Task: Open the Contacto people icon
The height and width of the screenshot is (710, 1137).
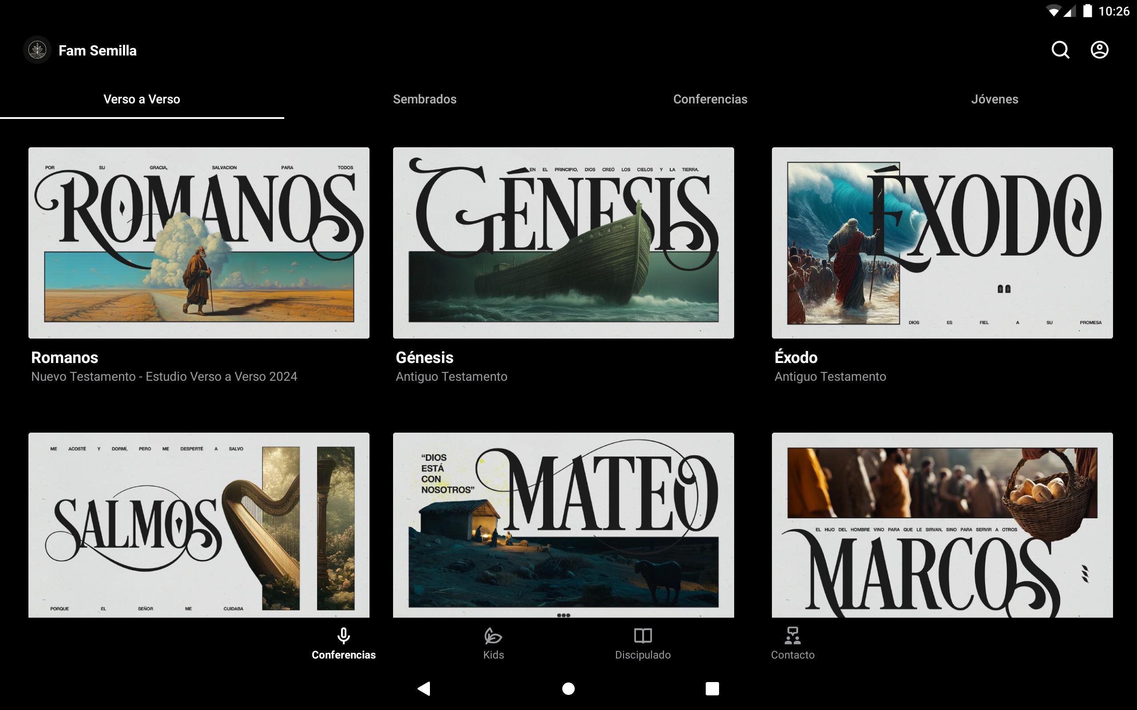Action: click(x=792, y=636)
